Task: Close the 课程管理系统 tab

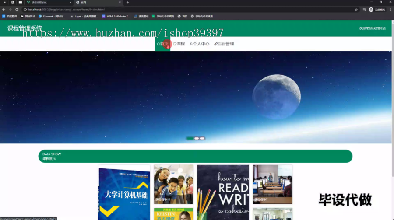Action: click(x=70, y=3)
